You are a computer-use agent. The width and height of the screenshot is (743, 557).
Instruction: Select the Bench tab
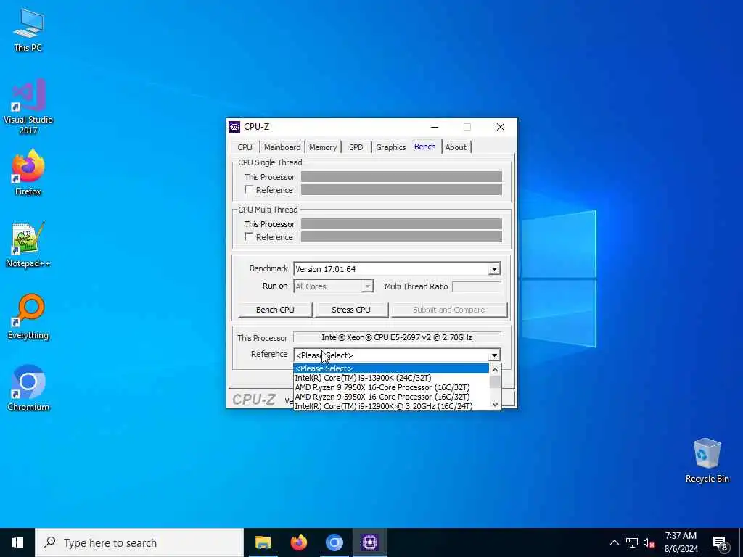click(x=425, y=147)
